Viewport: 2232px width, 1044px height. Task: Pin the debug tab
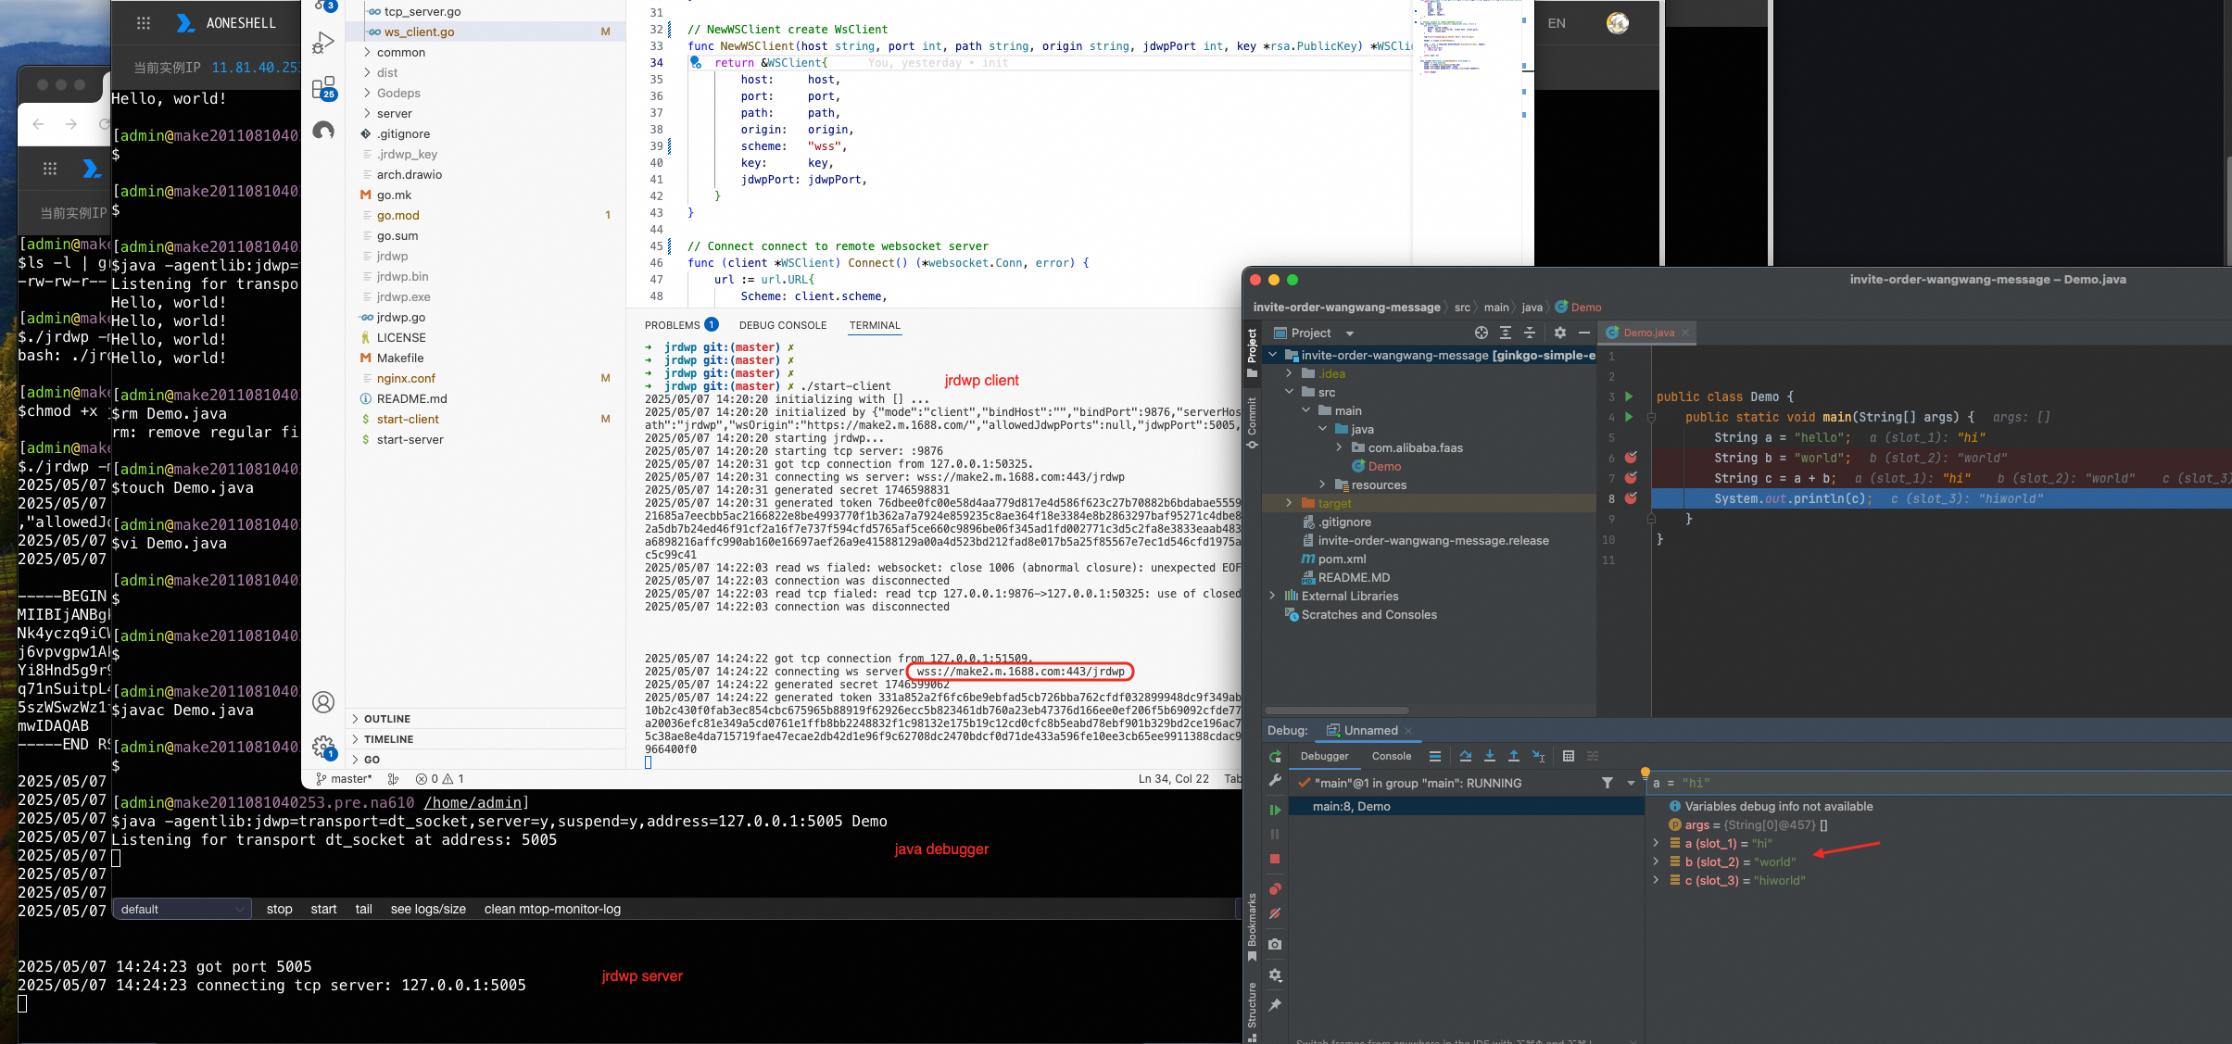coord(1275,1005)
